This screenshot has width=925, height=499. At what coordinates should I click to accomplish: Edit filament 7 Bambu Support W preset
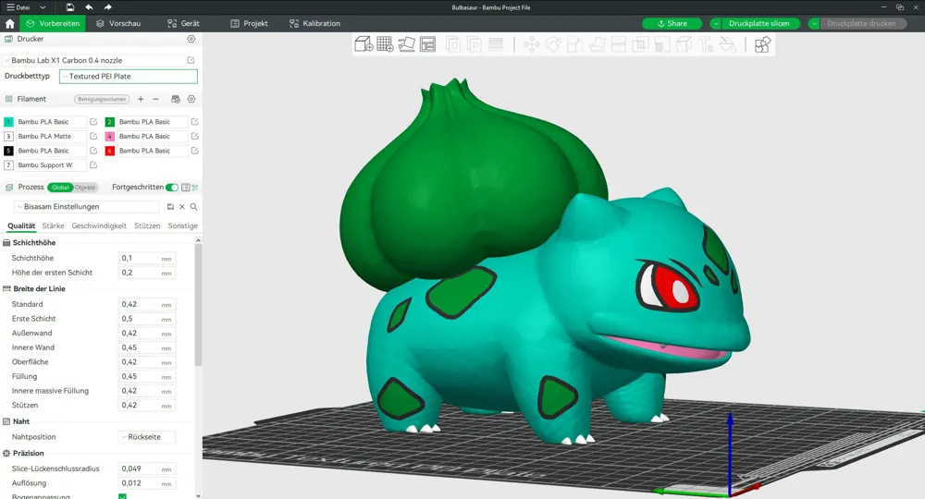tap(93, 165)
